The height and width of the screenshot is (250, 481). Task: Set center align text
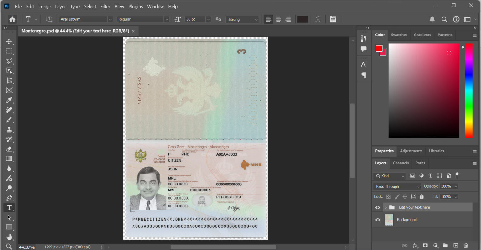click(x=278, y=19)
